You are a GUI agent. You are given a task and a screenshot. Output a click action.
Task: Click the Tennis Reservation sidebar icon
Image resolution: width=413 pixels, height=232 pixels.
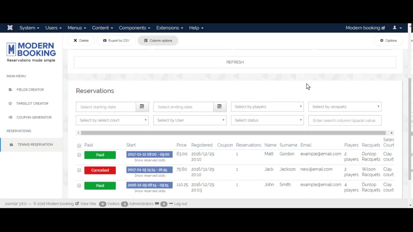[x=11, y=144]
